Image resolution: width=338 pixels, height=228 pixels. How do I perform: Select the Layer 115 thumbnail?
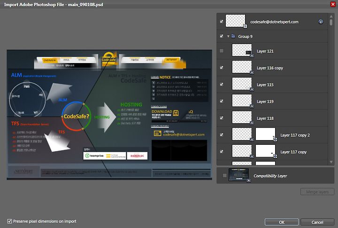click(242, 84)
